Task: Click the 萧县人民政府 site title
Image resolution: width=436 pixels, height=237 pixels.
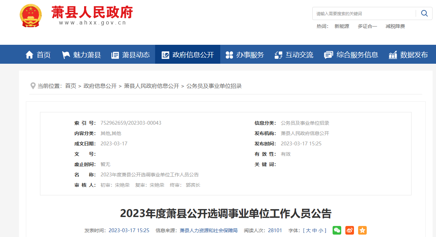Action: [x=92, y=12]
